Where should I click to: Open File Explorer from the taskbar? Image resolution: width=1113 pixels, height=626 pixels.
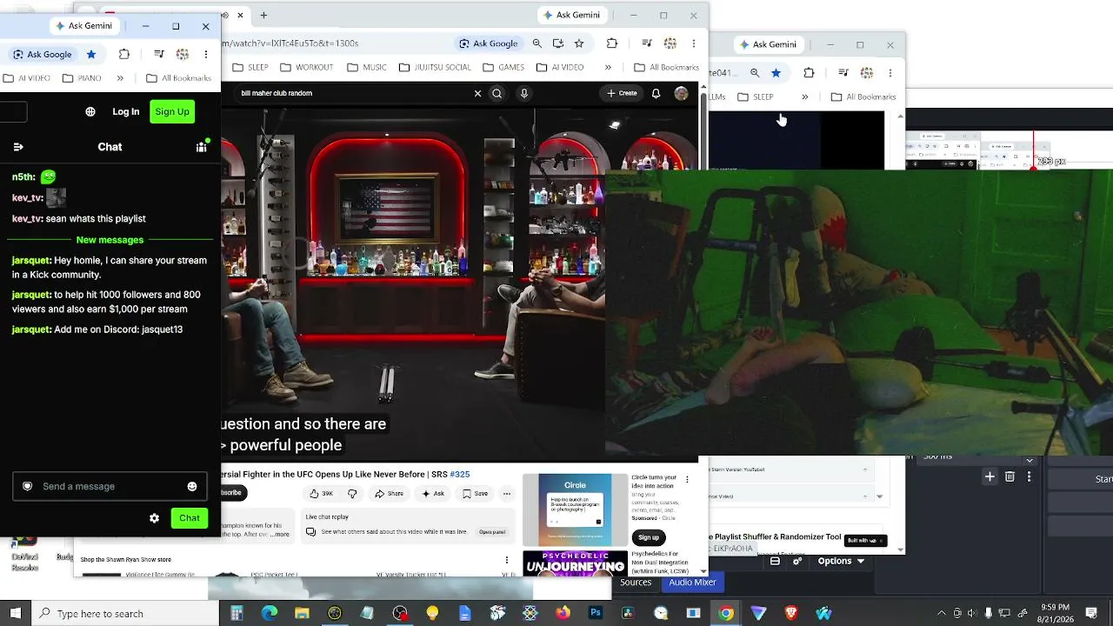tap(302, 613)
